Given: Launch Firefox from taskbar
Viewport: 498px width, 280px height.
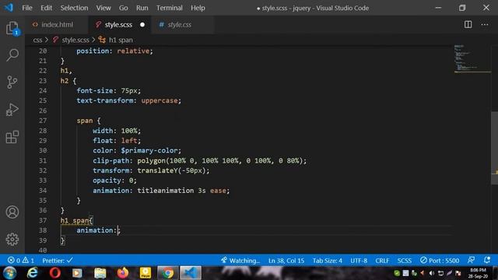Looking at the screenshot, I should pos(123,273).
